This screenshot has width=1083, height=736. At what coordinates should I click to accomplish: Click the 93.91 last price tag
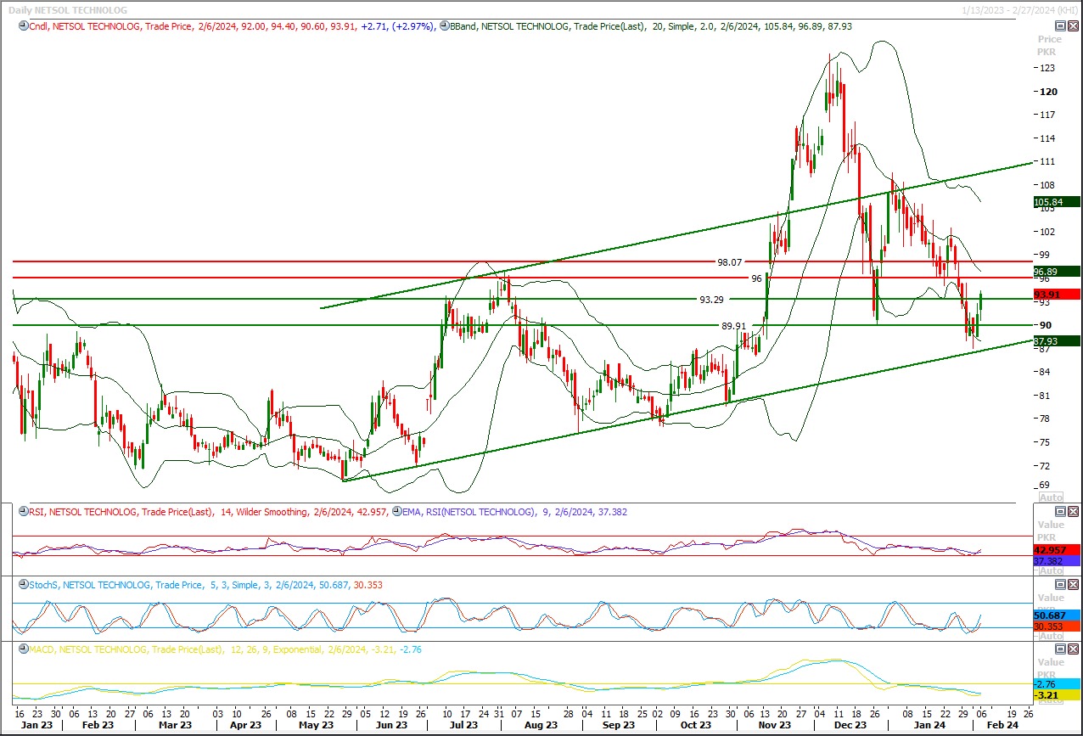1056,294
